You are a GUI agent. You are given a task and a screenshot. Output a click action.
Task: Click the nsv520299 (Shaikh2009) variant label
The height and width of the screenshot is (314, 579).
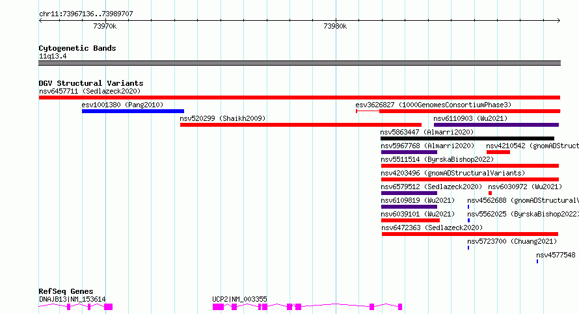[x=222, y=118]
